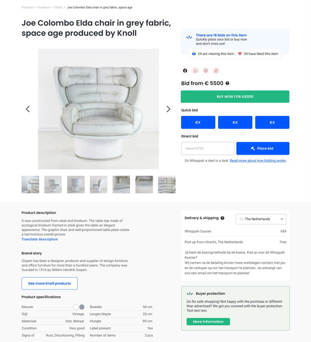
Task: Share the listing via Facebook icon
Action: pyautogui.click(x=185, y=70)
